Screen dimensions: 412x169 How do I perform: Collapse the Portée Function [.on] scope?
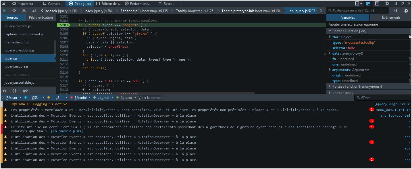[x=330, y=31]
